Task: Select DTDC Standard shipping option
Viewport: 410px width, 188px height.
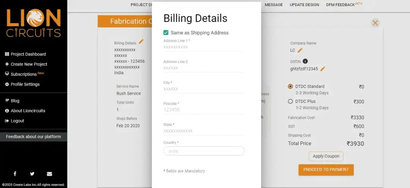Action: coord(290,86)
